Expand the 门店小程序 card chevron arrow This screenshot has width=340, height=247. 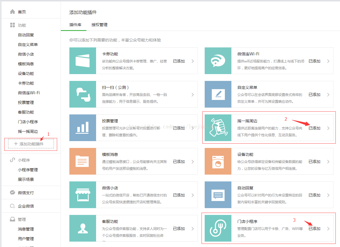(328, 229)
